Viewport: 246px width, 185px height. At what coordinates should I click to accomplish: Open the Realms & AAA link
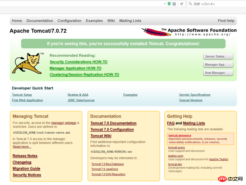pos(78,95)
